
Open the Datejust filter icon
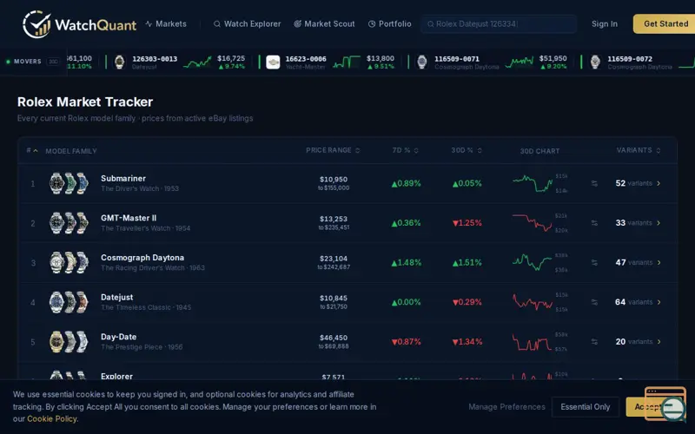coord(594,302)
